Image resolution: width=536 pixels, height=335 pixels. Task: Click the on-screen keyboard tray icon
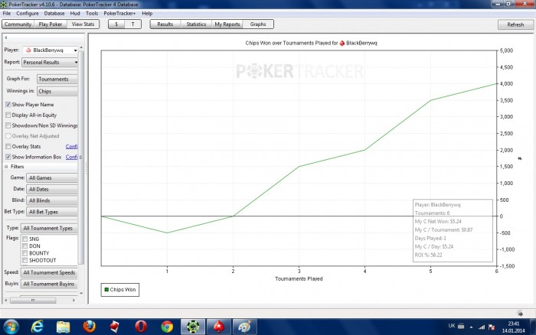coord(461,326)
